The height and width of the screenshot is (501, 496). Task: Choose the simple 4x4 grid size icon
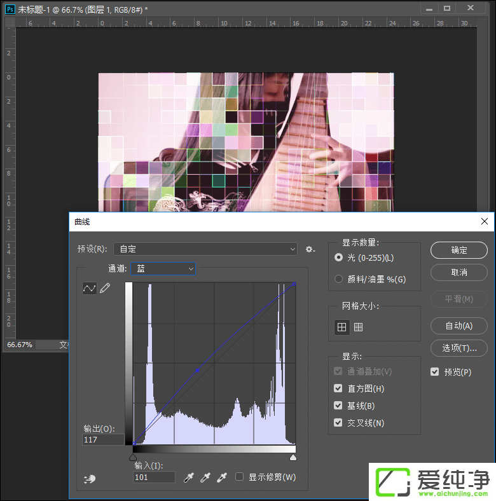pos(342,327)
